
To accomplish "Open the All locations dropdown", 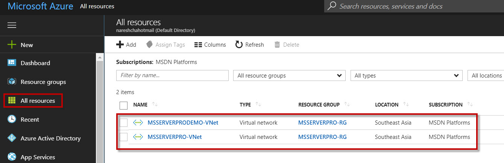I will (x=486, y=76).
